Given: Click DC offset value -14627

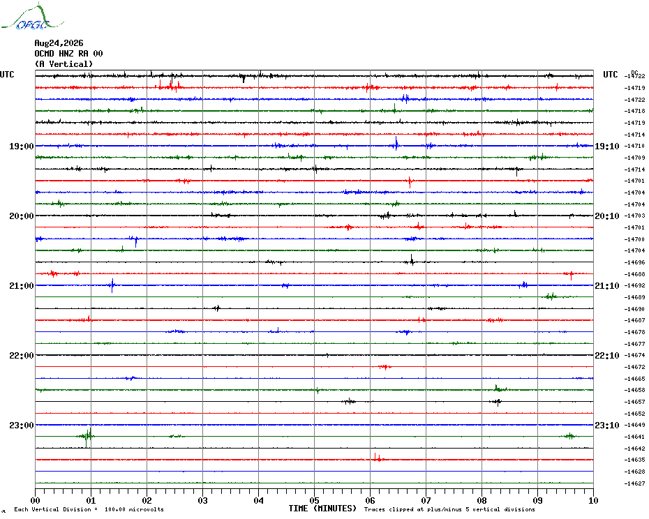Looking at the screenshot, I should point(634,484).
